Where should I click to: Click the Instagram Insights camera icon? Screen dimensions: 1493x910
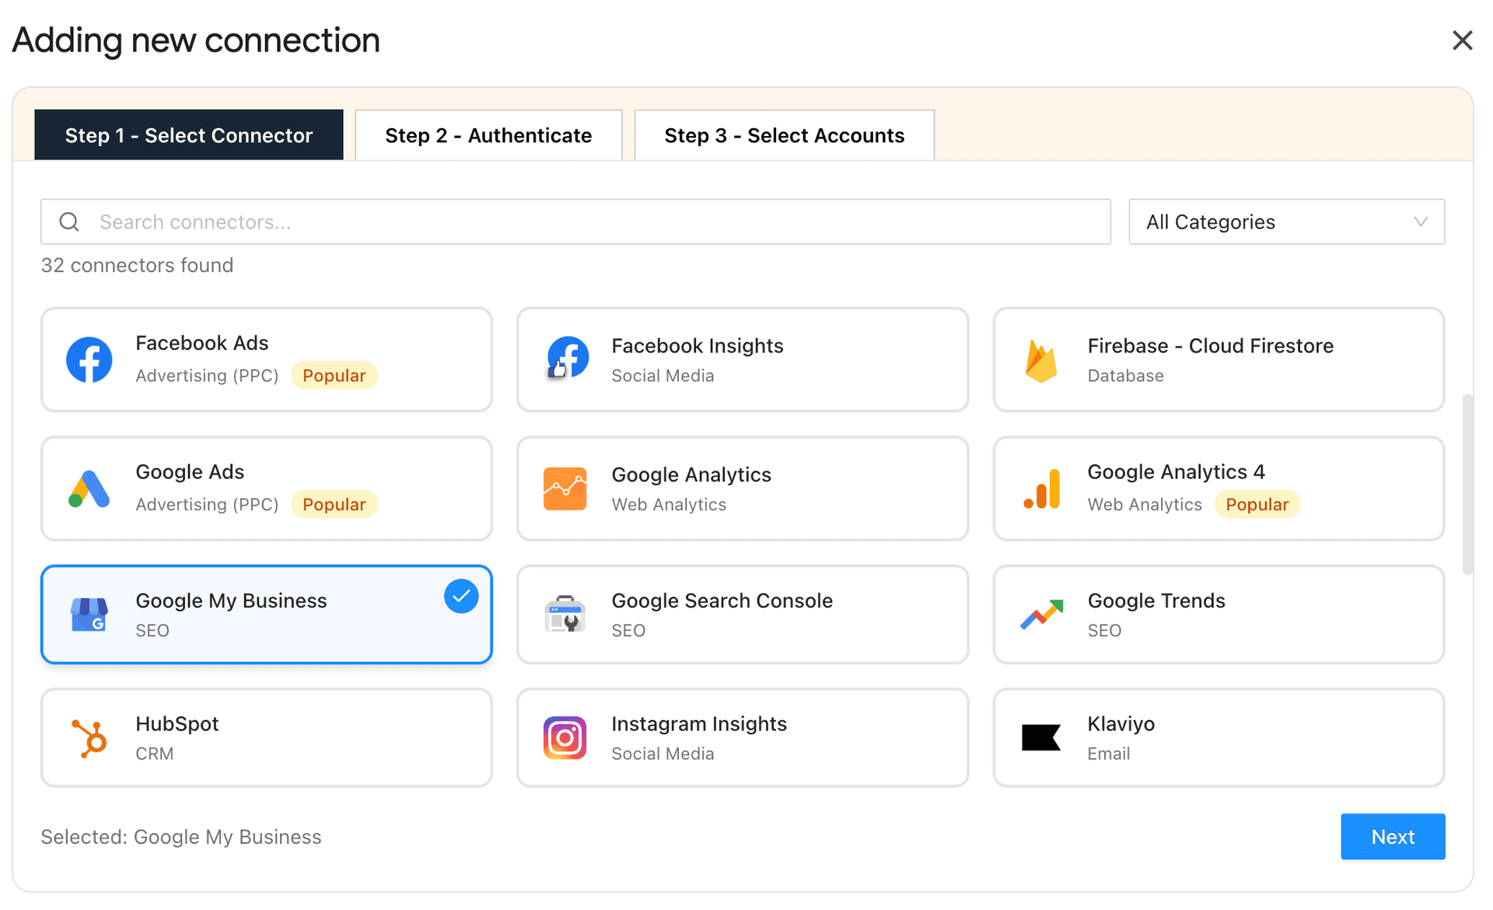click(565, 737)
